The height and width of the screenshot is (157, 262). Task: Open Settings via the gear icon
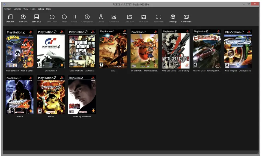point(173,17)
